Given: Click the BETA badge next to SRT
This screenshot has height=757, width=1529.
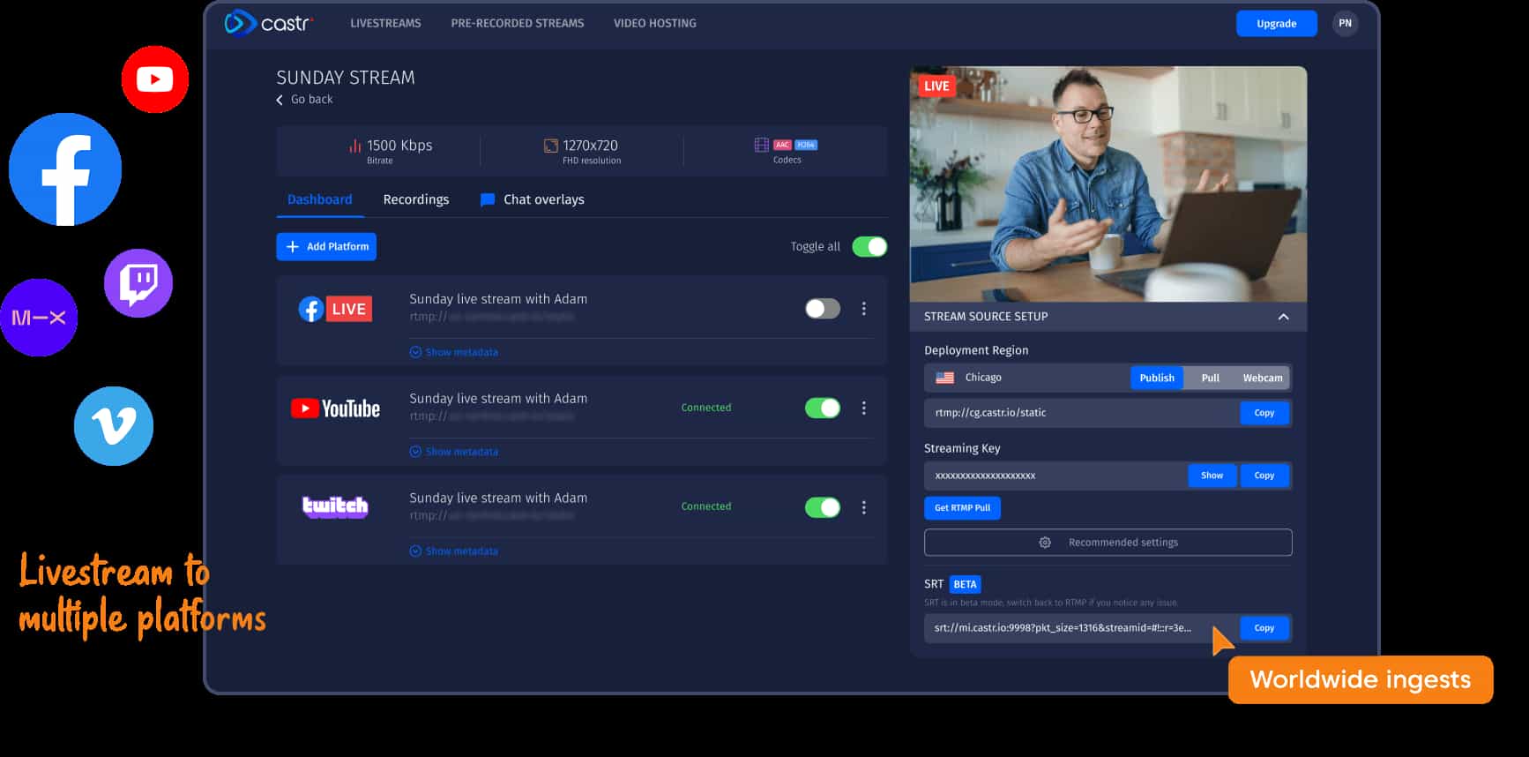Looking at the screenshot, I should click(965, 584).
